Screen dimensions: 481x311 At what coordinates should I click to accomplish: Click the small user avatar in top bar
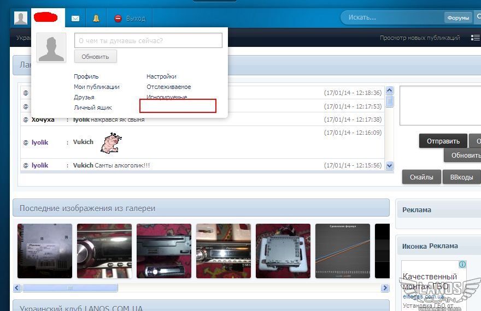coord(21,18)
